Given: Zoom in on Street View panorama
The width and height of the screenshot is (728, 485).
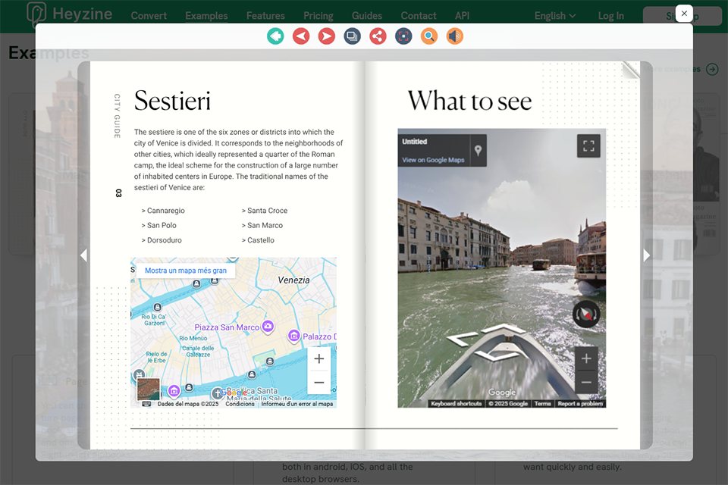Looking at the screenshot, I should [x=586, y=358].
